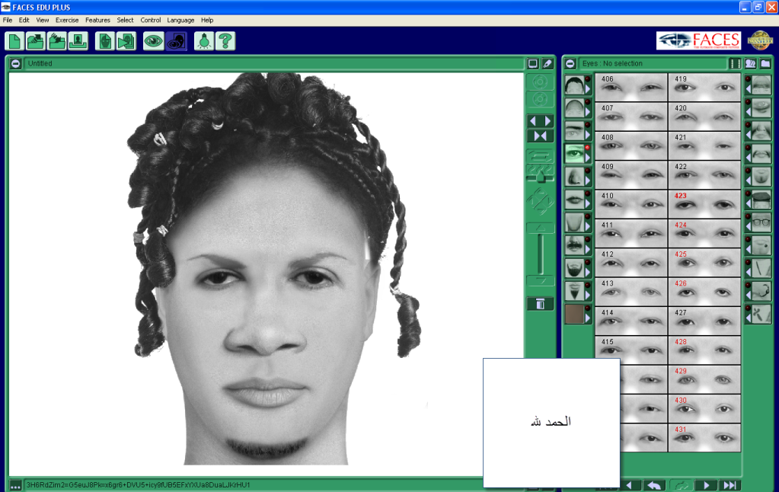Toggle the red dot beside hair category
This screenshot has height=492, width=779.
[588, 79]
